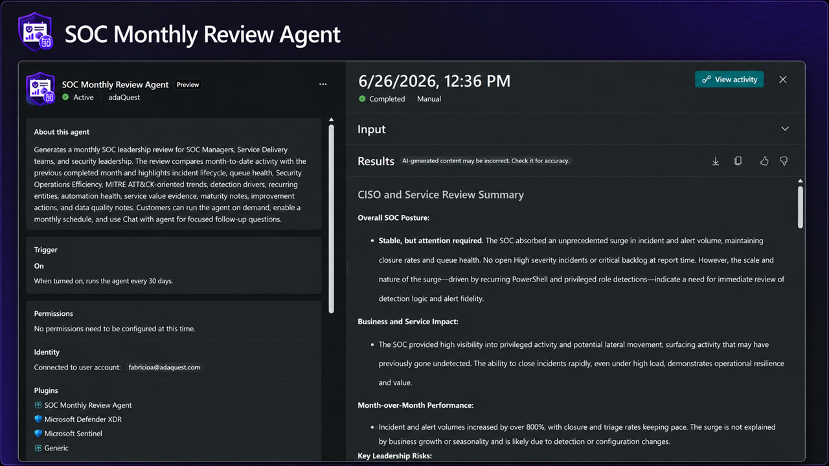Click the fabricioa@adaquest.com account
Screen dimensions: 829x466
164,367
